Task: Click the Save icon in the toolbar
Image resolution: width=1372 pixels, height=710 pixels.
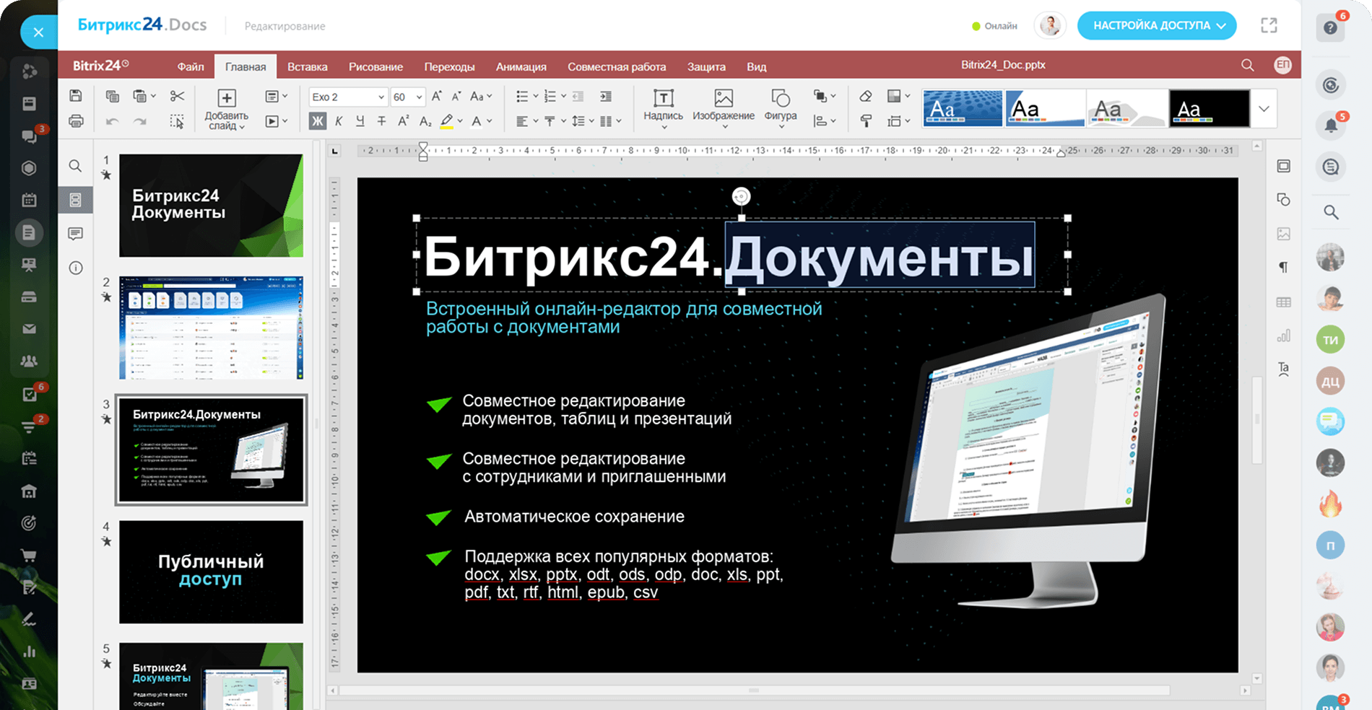Action: pos(76,96)
